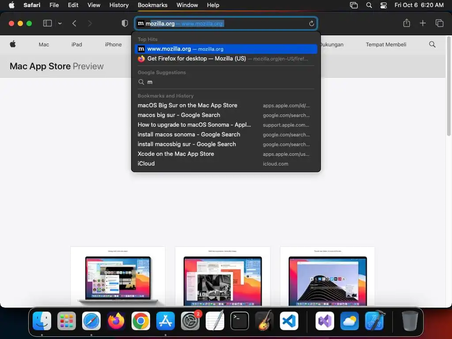Open iPad link in Apple navigation
452x339 pixels.
pyautogui.click(x=77, y=45)
